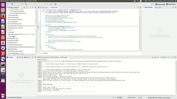Screen dimensions: 177x99
Task: Open dropdown next to the yellow toolbar icon
Action: click(63, 4)
